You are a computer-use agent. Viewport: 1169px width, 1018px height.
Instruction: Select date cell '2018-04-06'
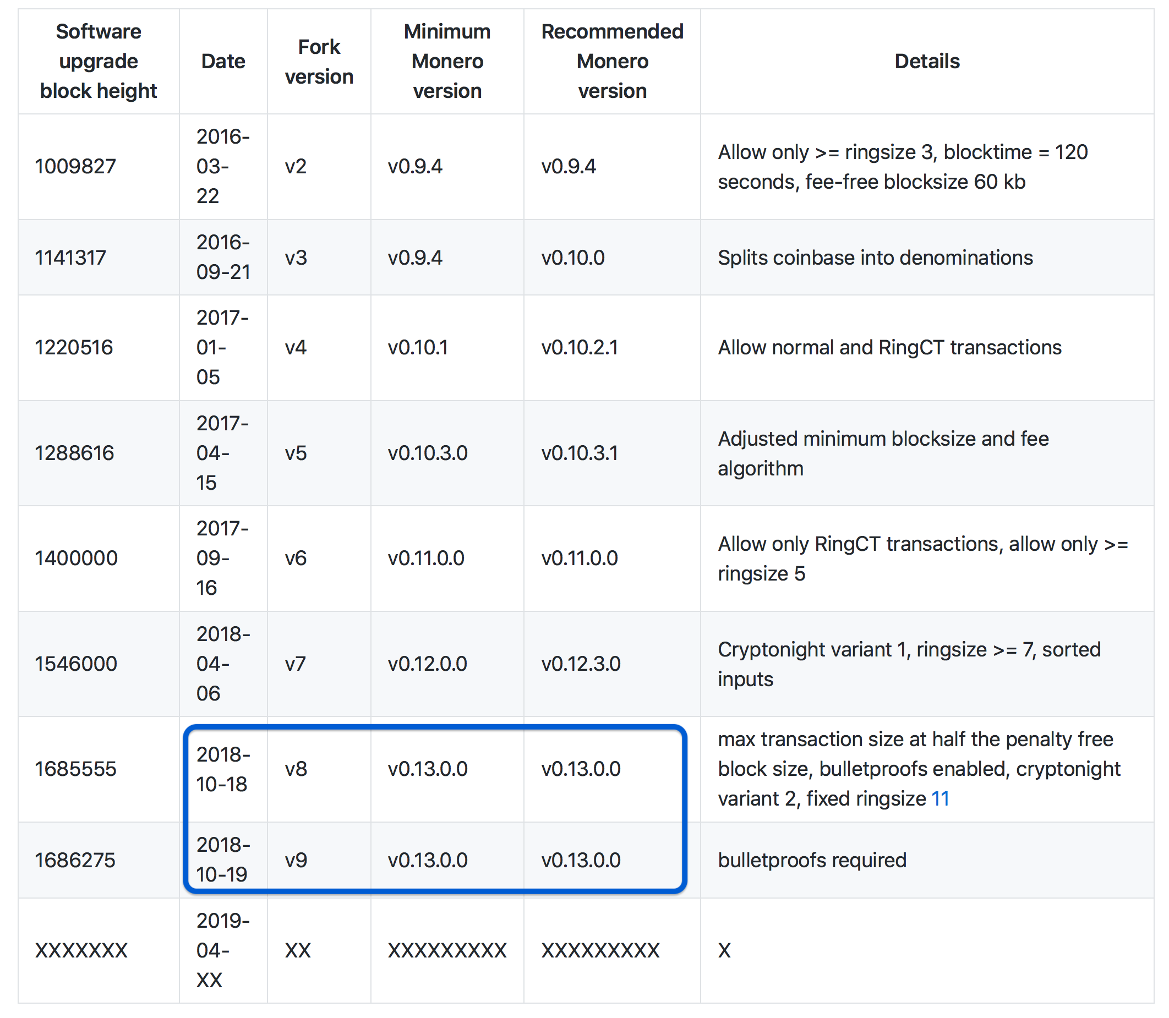223,664
